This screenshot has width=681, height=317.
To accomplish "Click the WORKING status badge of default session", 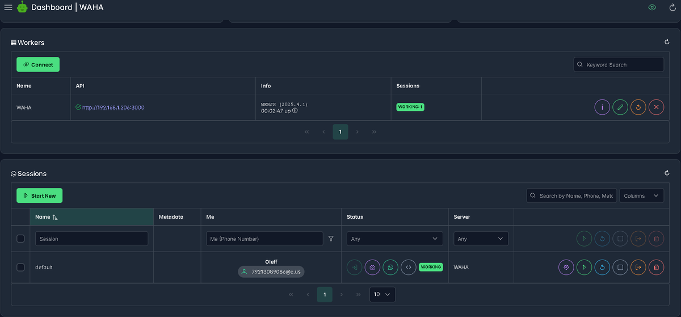I will pyautogui.click(x=431, y=267).
